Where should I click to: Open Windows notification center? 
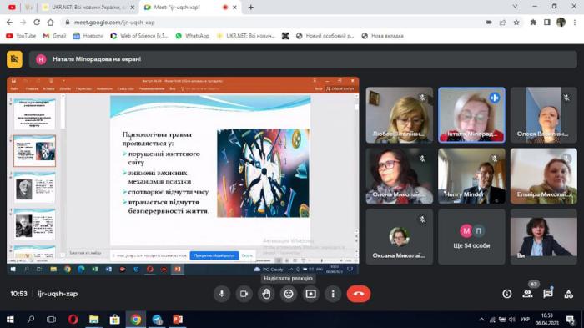[571, 320]
